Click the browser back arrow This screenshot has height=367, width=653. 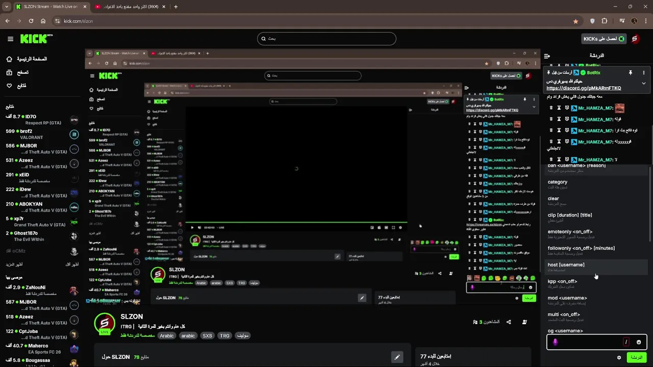[x=7, y=21]
